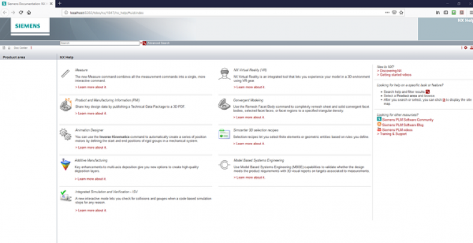Click the browser back arrow
Image resolution: width=473 pixels, height=243 pixels.
(x=5, y=13)
